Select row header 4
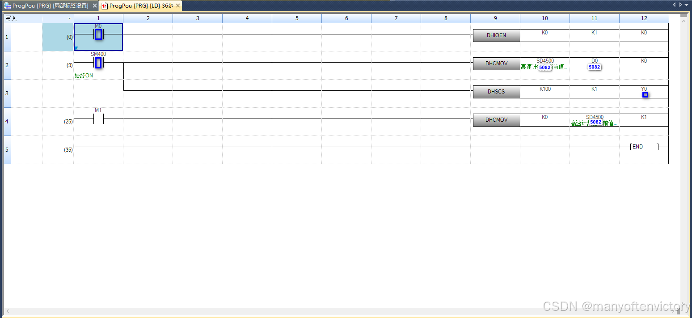692x318 pixels. (x=7, y=122)
